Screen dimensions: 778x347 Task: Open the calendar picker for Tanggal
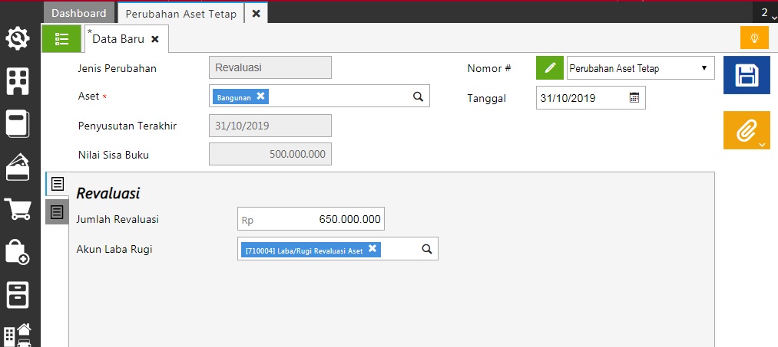point(634,98)
